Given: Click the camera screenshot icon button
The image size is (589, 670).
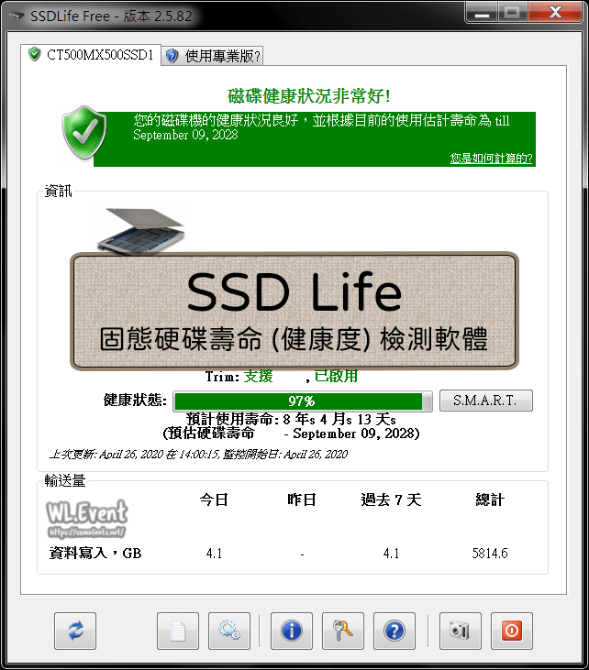Looking at the screenshot, I should pyautogui.click(x=461, y=631).
